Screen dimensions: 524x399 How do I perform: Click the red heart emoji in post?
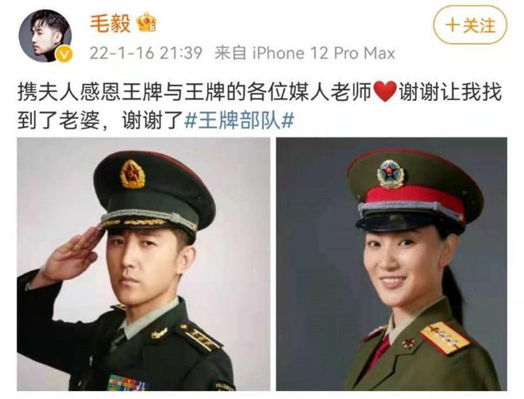(x=384, y=91)
